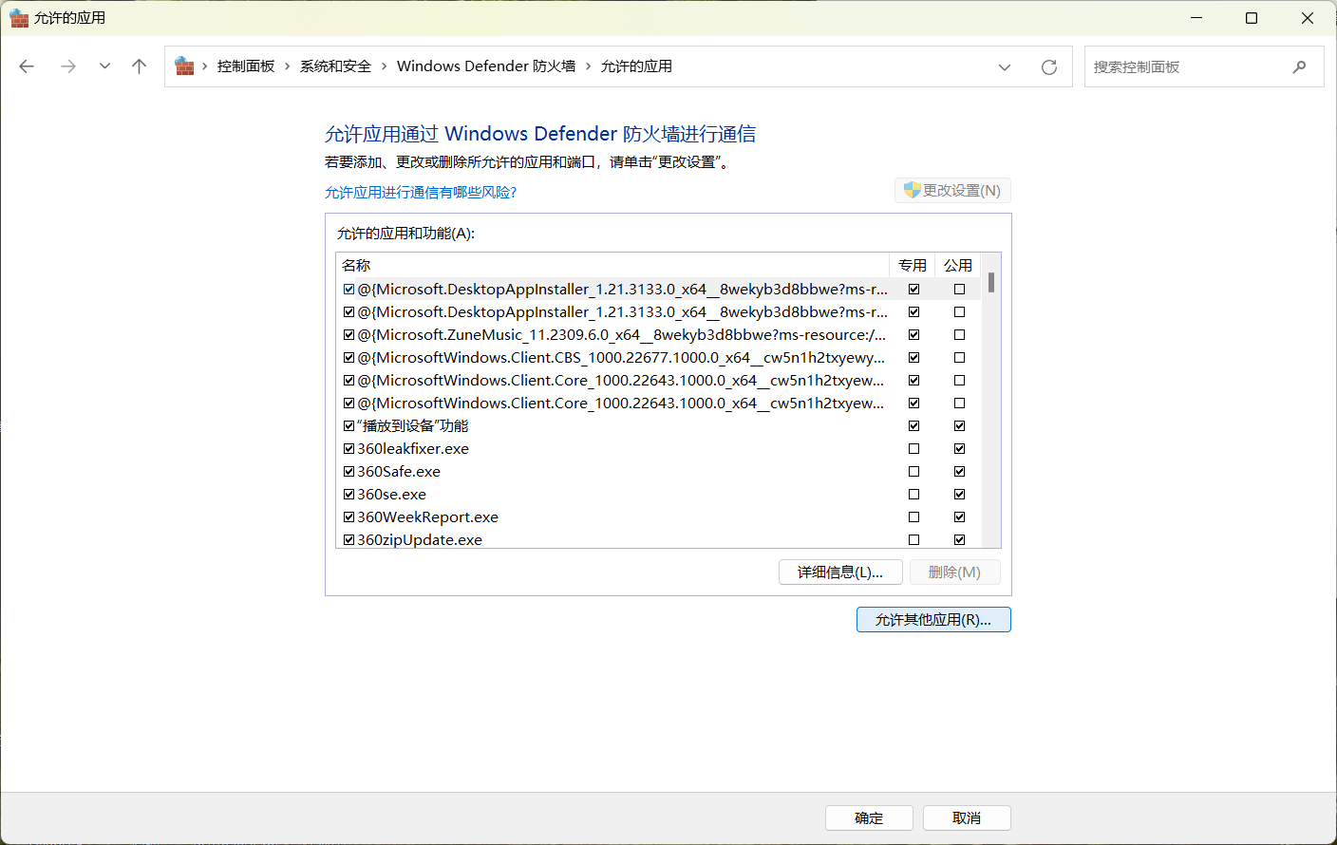The image size is (1337, 845).
Task: Click the up arrow to parent folder
Action: coord(139,66)
